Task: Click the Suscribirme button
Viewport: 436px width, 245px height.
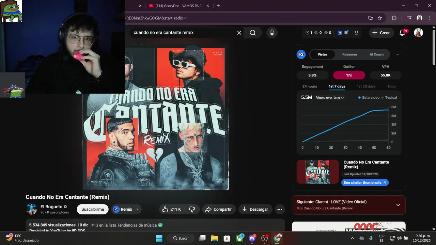Action: [x=93, y=209]
